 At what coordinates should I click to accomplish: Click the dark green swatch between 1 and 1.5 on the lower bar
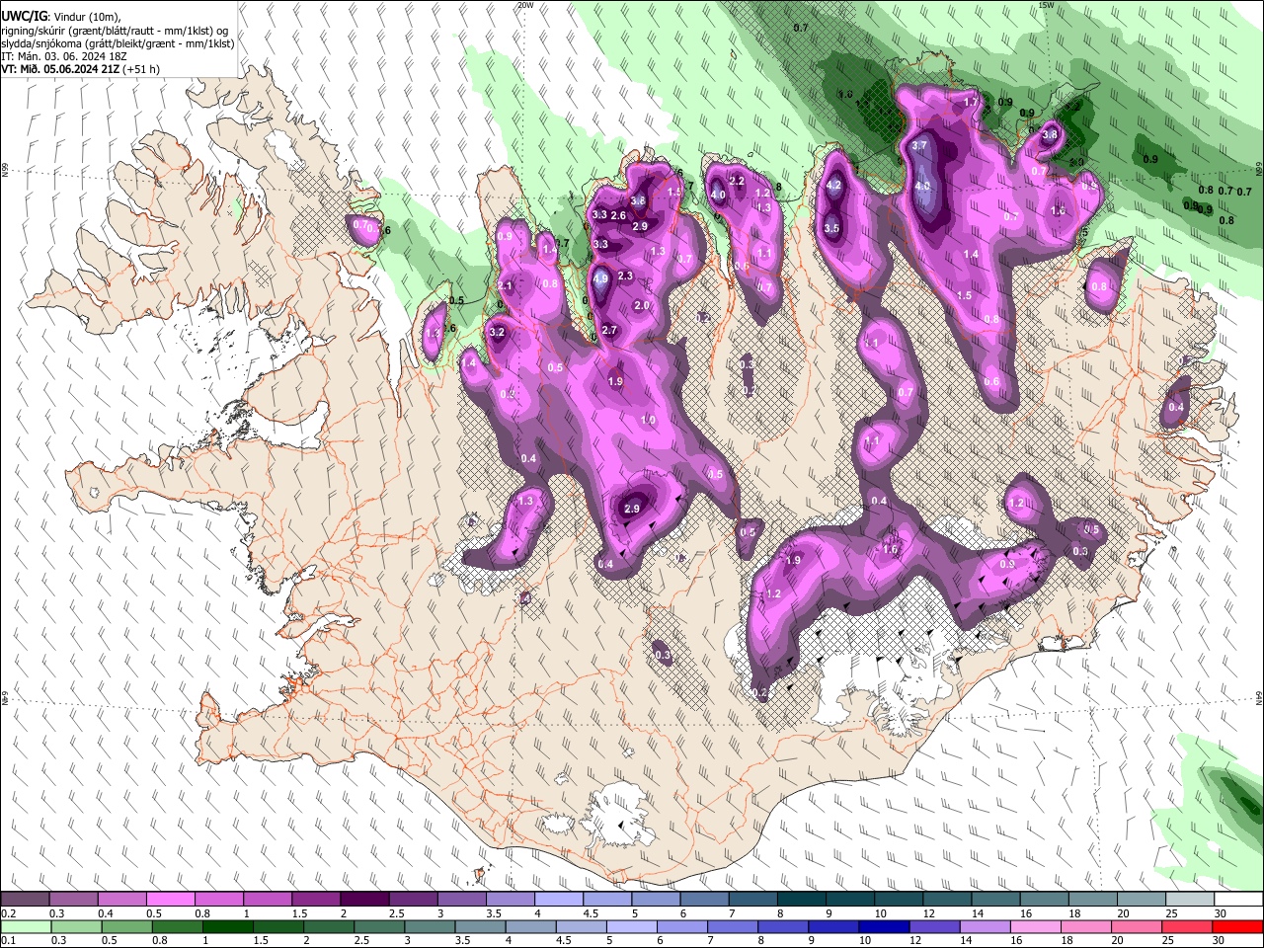226,926
